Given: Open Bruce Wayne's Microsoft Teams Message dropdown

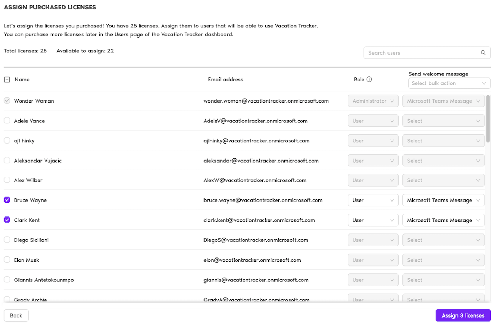Looking at the screenshot, I should pos(443,200).
